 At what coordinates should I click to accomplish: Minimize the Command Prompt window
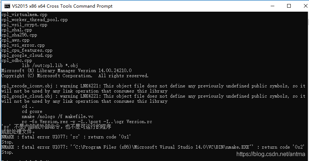coord(273,6)
